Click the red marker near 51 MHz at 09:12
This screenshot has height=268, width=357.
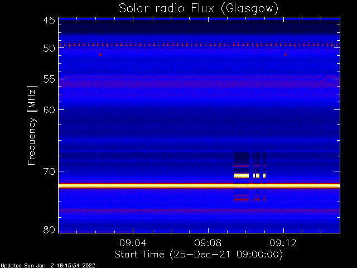285,55
